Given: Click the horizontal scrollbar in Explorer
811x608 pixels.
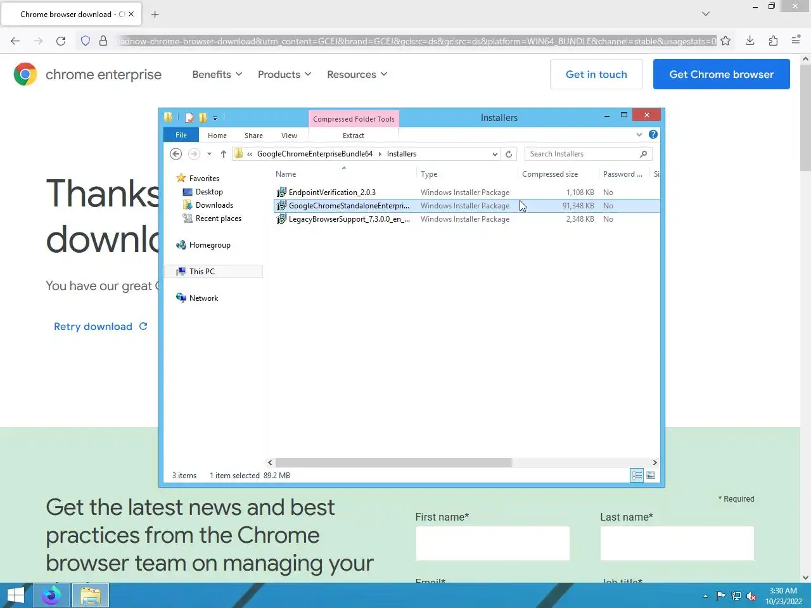Looking at the screenshot, I should click(393, 463).
